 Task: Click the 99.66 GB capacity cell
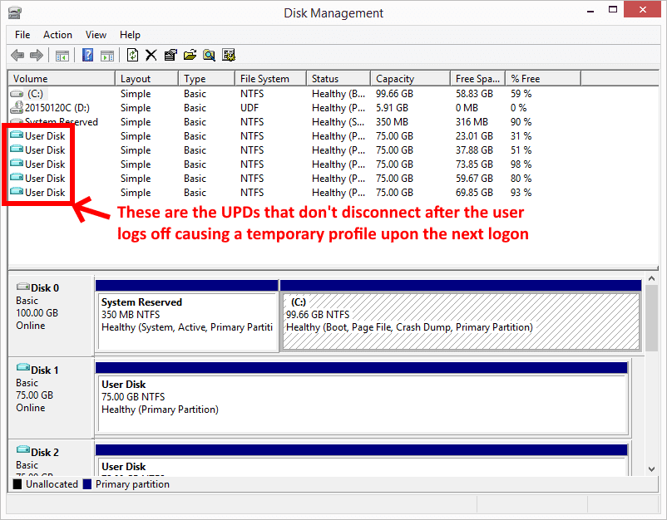(x=394, y=94)
